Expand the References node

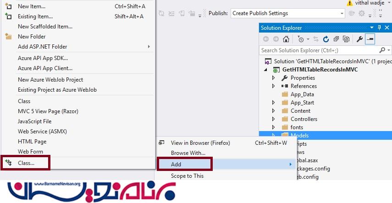pos(274,86)
